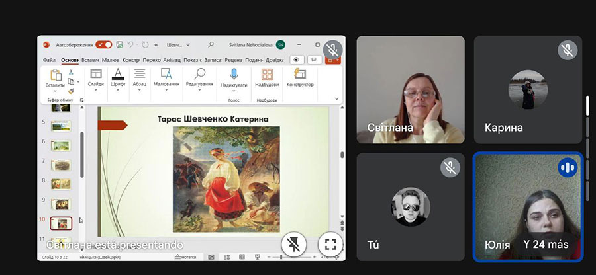Open the Шрифт ribbon group
Viewport: 596px width, 275px height.
coord(118,81)
